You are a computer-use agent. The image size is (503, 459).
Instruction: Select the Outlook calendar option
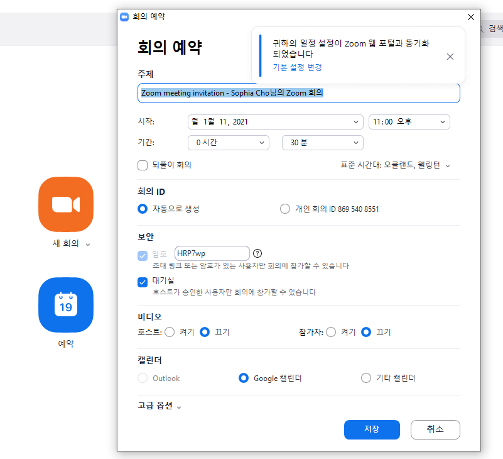point(143,378)
